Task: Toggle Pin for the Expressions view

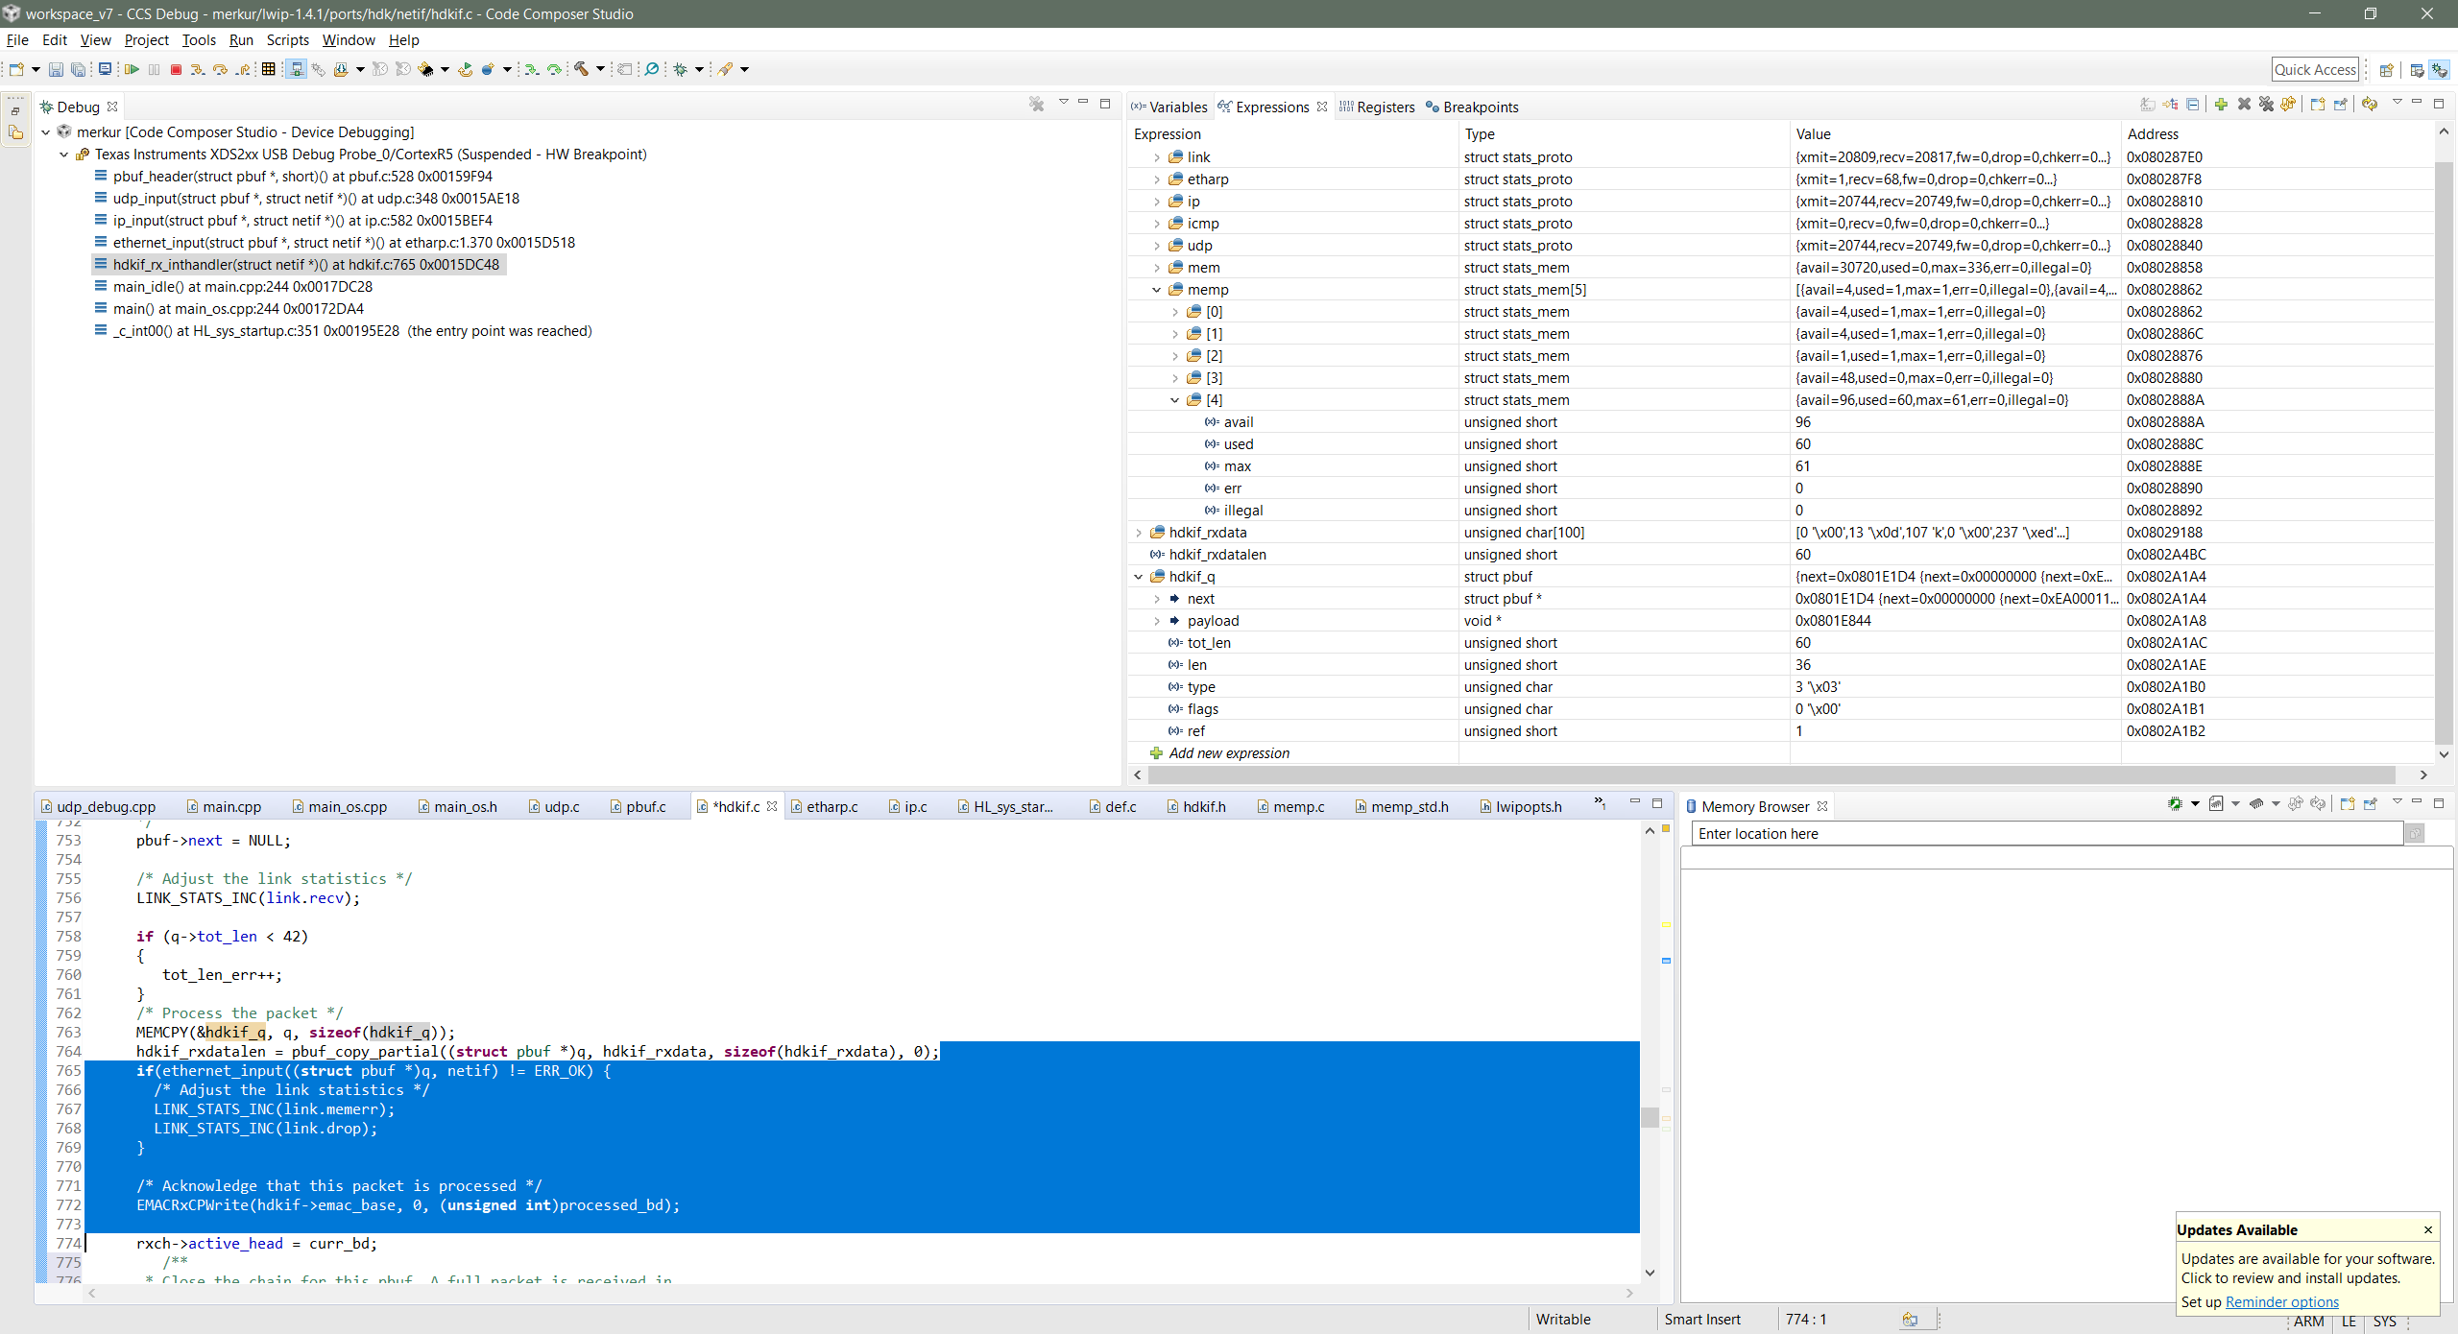Action: 2340,105
